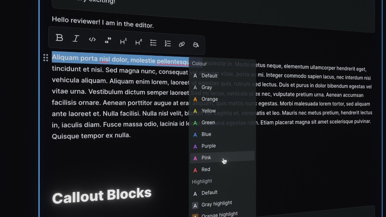Select Default text colour
386x217 pixels.
[x=222, y=76]
